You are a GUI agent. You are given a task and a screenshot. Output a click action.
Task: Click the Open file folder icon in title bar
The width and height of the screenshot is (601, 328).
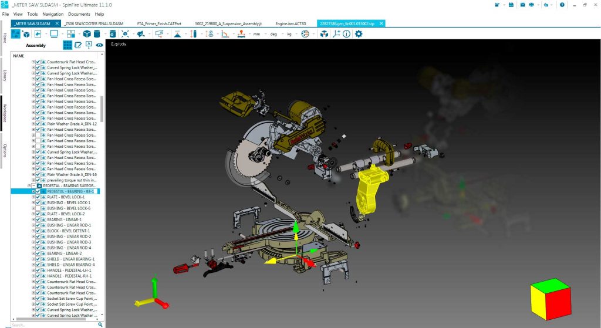click(497, 5)
